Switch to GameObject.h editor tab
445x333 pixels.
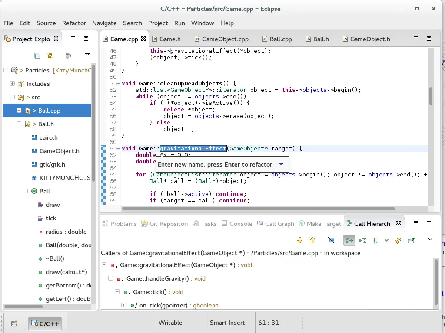(x=366, y=39)
